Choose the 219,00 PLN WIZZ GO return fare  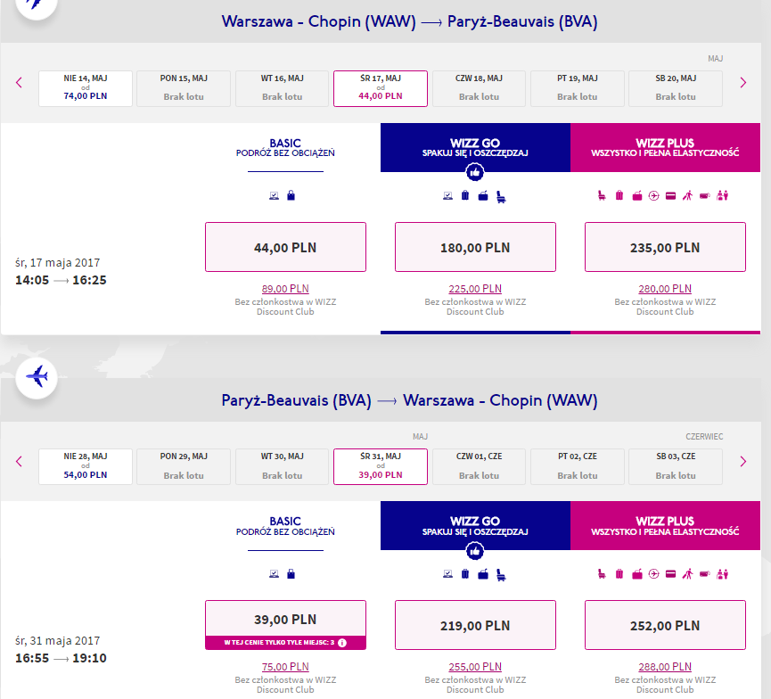[x=475, y=625]
